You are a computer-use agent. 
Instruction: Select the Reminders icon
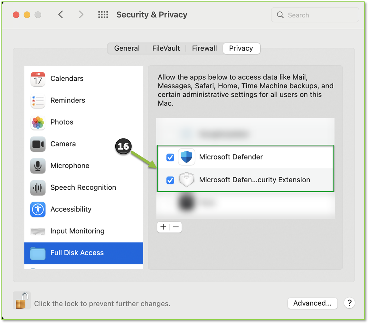click(38, 101)
